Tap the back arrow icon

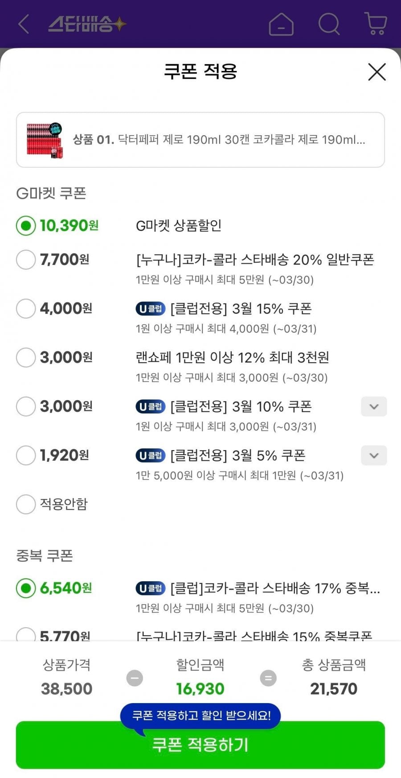[x=24, y=24]
